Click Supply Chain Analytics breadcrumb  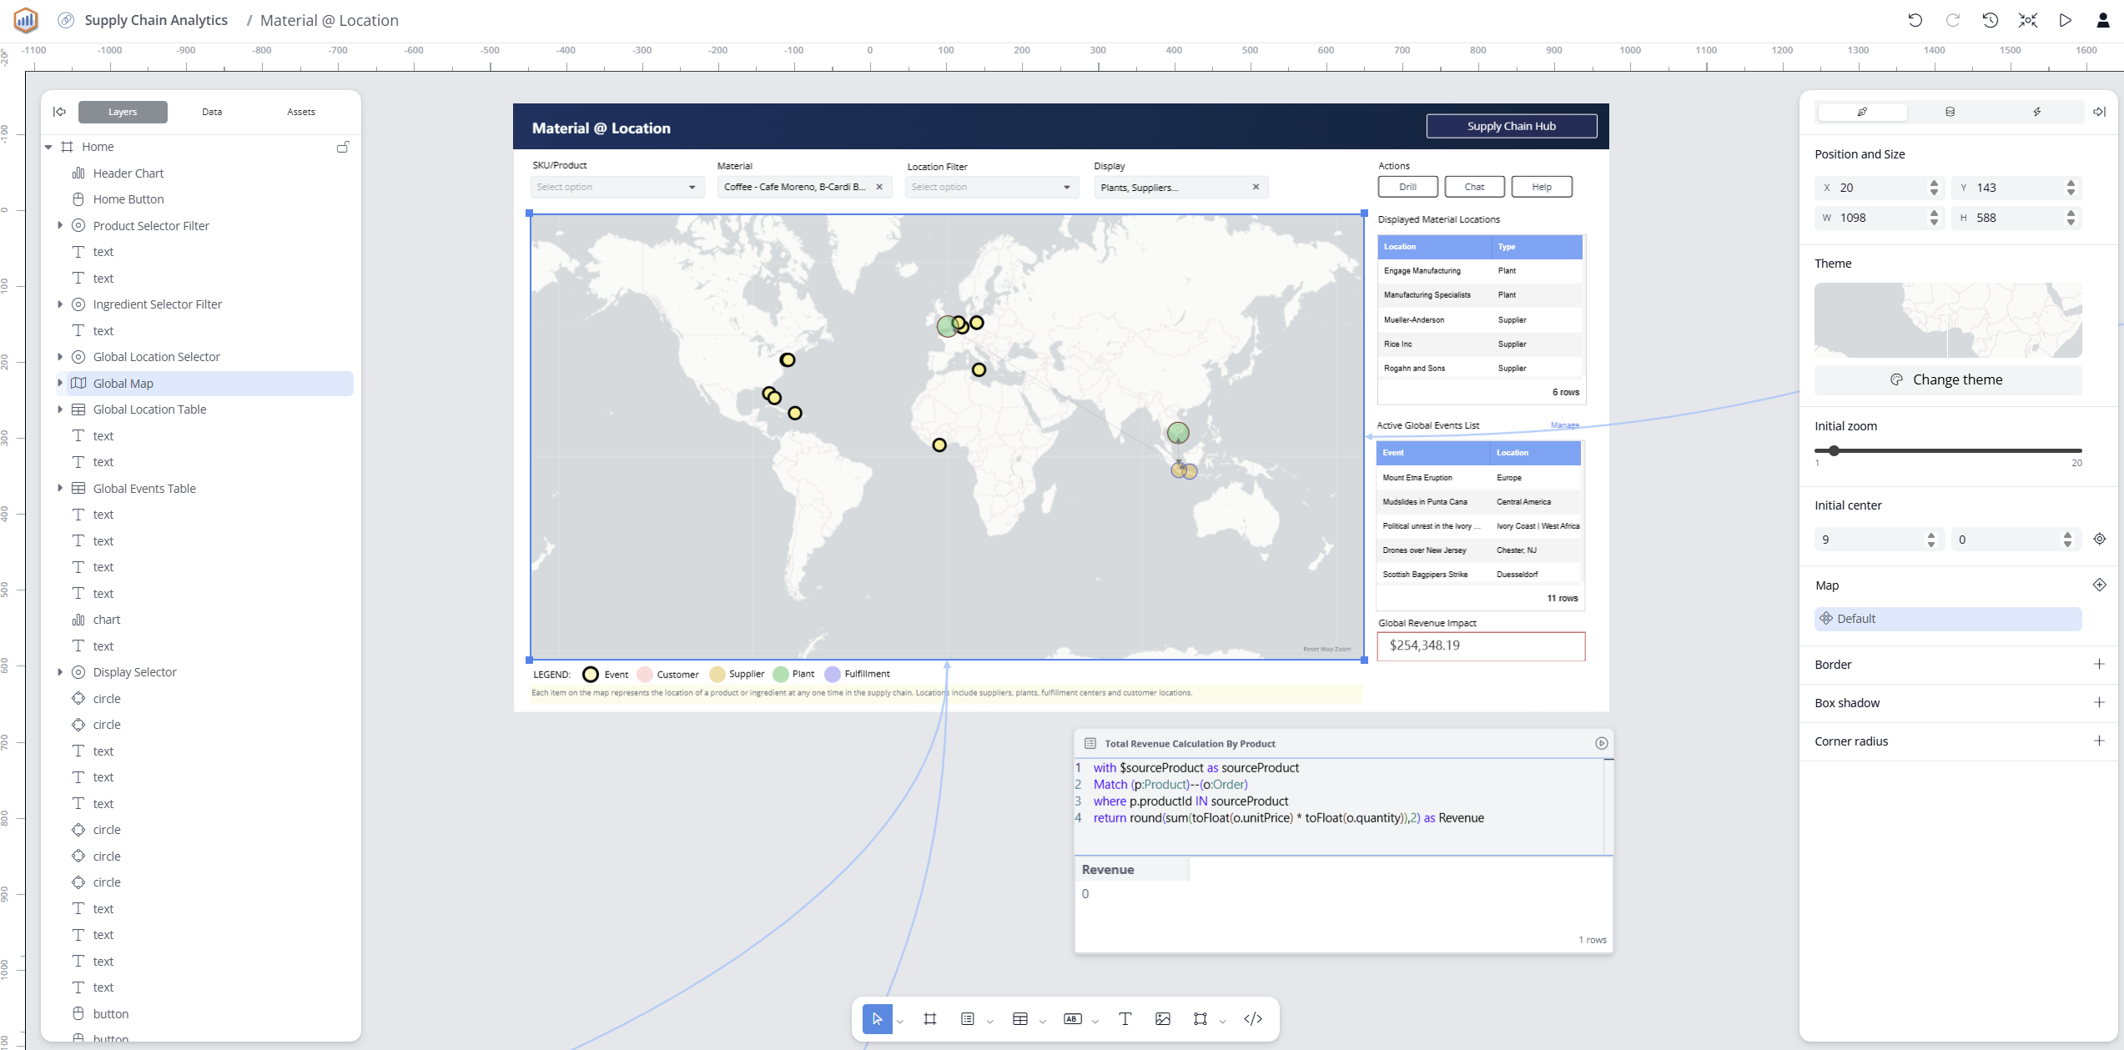tap(156, 20)
